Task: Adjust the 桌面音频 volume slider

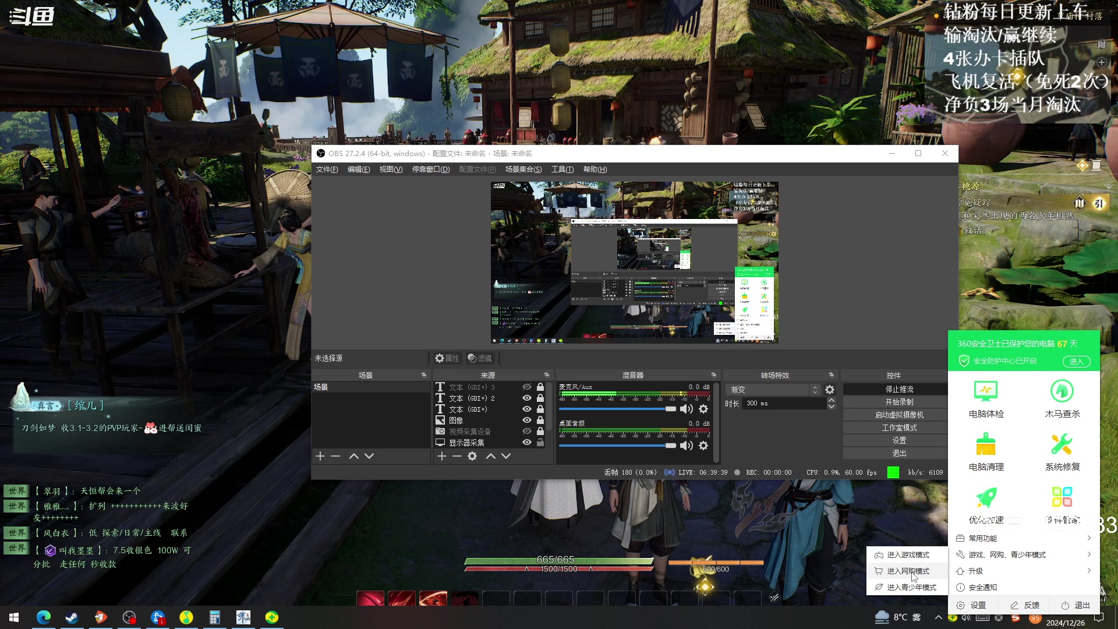Action: pos(617,446)
